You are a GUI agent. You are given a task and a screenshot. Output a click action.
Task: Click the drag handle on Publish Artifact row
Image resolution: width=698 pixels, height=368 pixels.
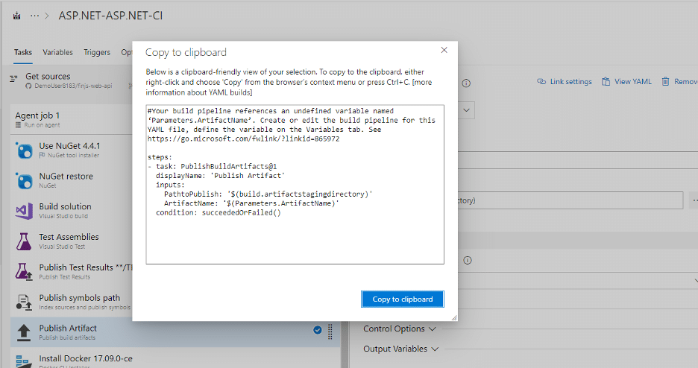coord(330,331)
